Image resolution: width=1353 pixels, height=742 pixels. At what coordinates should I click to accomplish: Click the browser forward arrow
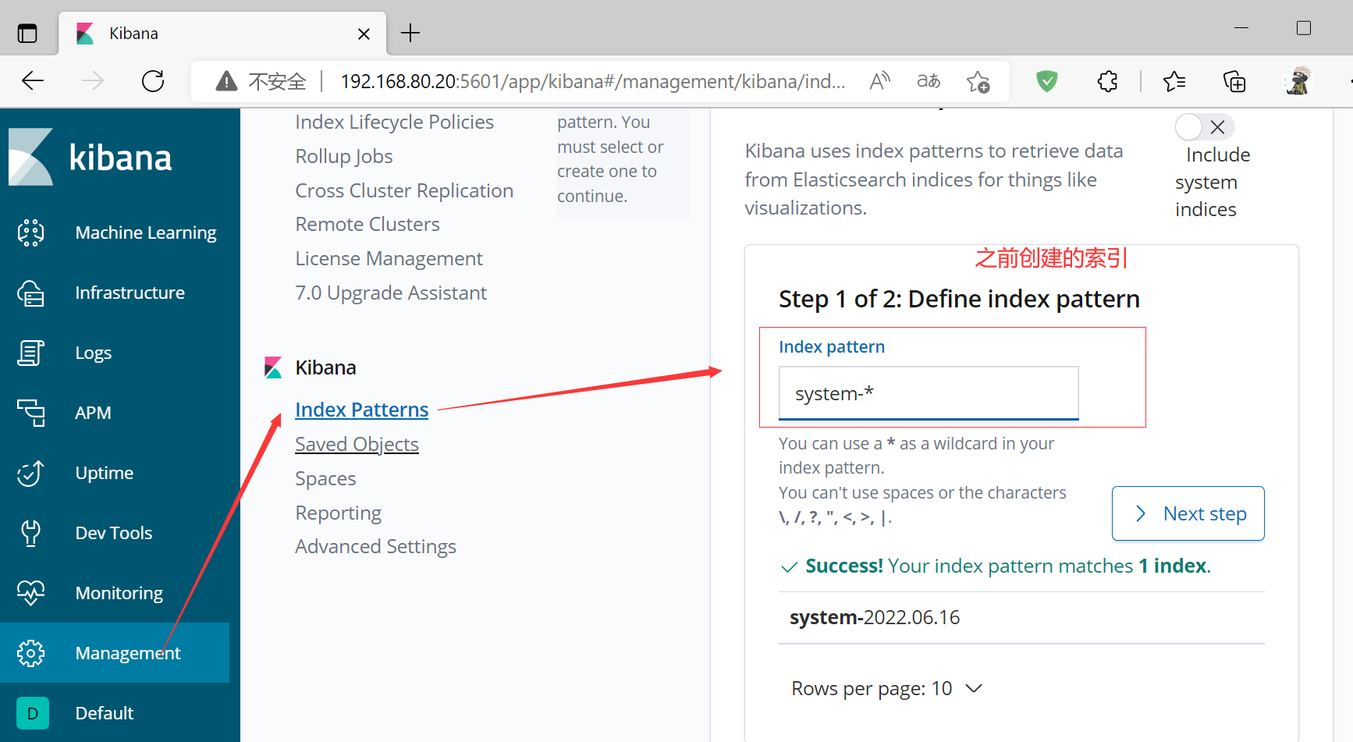(93, 80)
